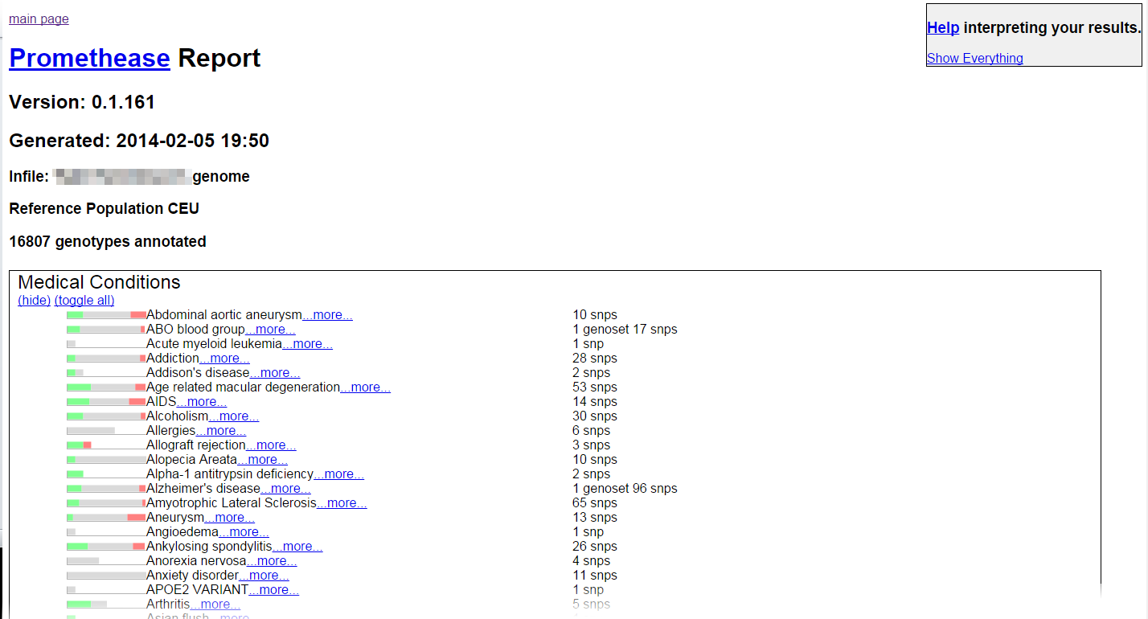Follow the Promethease title link

(89, 58)
